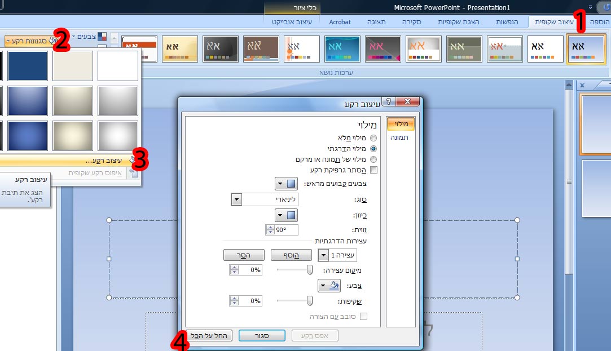
Task: Select the middle-row blue gradient background style
Action: coord(27,101)
